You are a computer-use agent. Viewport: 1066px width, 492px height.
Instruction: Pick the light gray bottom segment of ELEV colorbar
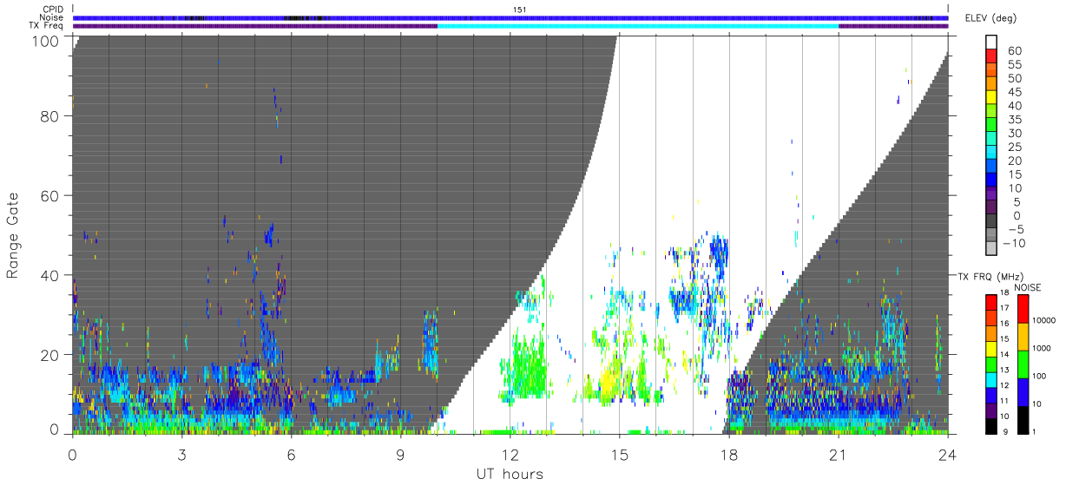(991, 248)
